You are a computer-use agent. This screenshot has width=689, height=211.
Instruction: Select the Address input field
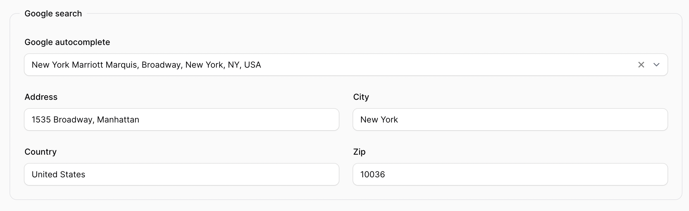[x=181, y=120]
